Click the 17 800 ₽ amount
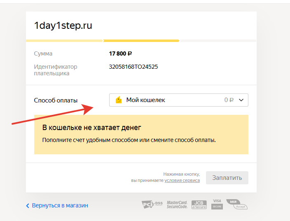Image resolution: width=290 pixels, height=221 pixels. (120, 54)
